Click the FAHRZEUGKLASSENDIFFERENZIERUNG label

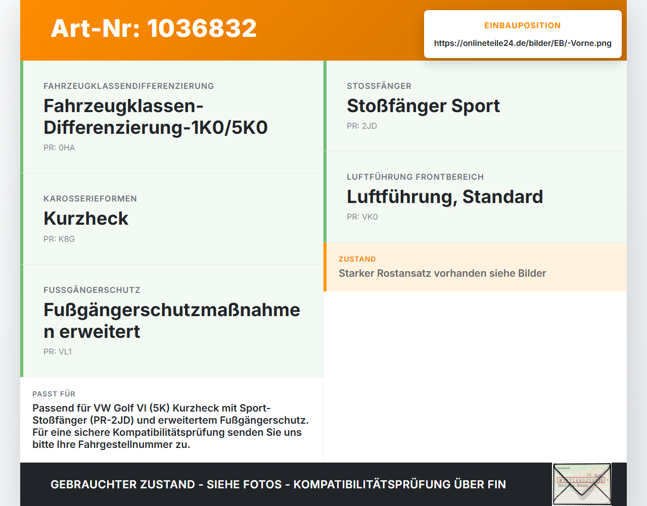(x=129, y=86)
